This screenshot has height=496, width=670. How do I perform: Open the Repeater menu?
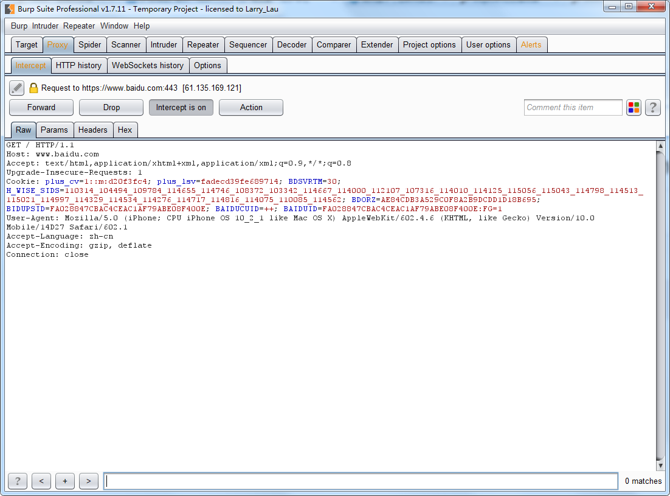click(79, 26)
